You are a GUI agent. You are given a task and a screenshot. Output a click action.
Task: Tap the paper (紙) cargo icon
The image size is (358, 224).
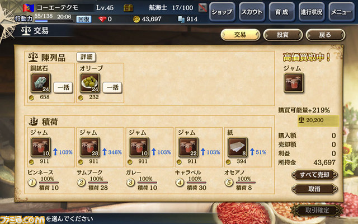click(237, 147)
